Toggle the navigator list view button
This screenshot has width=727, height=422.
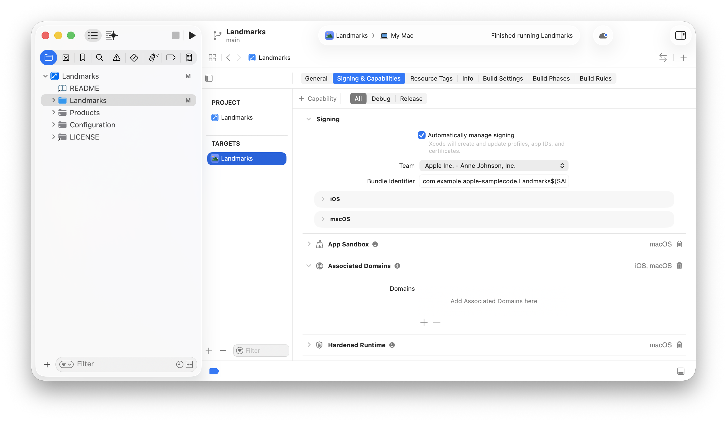(x=93, y=35)
